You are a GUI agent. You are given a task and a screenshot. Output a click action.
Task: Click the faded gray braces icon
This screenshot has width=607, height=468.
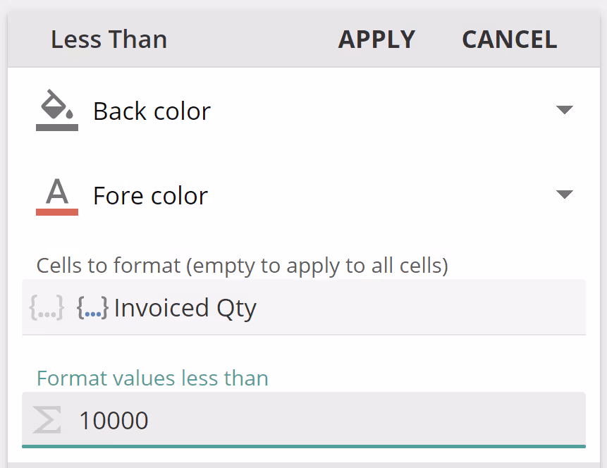point(47,307)
